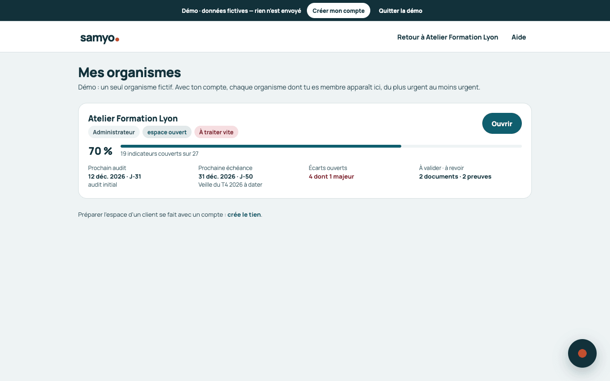
Task: Click the '70 %' coverage figure
Action: tap(101, 151)
